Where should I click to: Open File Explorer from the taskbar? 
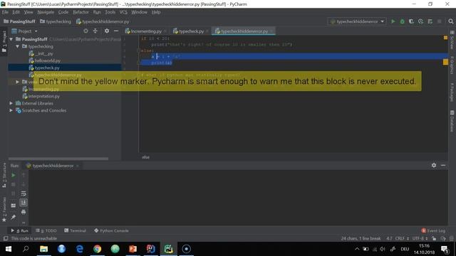[43, 249]
